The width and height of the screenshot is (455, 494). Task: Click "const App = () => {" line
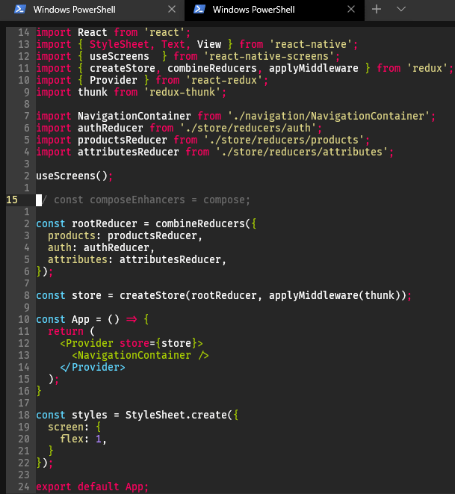click(92, 320)
